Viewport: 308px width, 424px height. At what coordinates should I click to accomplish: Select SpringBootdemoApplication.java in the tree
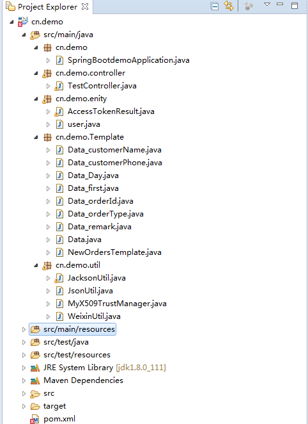pos(128,60)
